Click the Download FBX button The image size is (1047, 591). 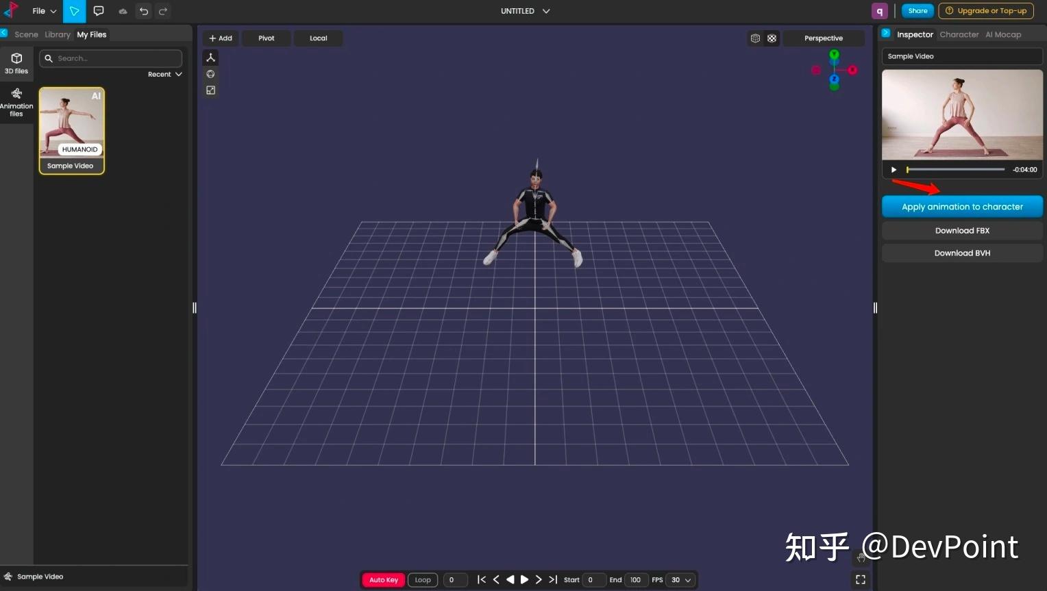961,230
